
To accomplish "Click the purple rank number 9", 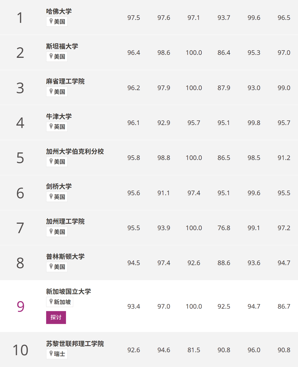I will tap(20, 306).
